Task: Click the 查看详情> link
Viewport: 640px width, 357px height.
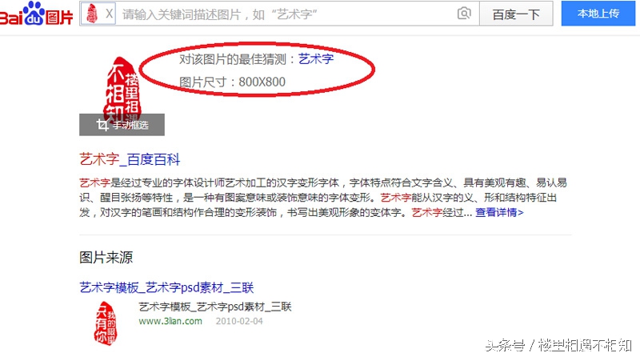Action: 499,212
